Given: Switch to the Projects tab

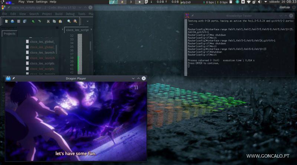Looking at the screenshot, I should (10, 34).
